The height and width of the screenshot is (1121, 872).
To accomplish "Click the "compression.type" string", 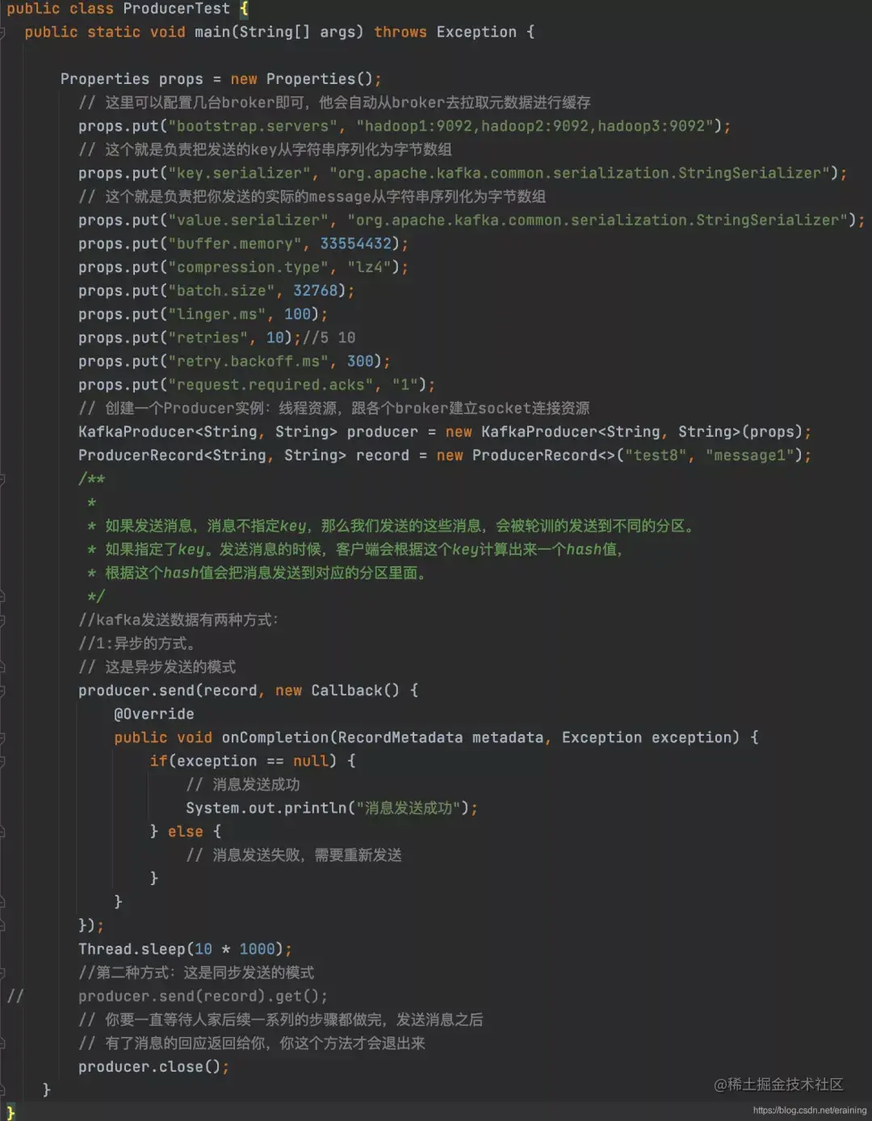I will tap(248, 267).
